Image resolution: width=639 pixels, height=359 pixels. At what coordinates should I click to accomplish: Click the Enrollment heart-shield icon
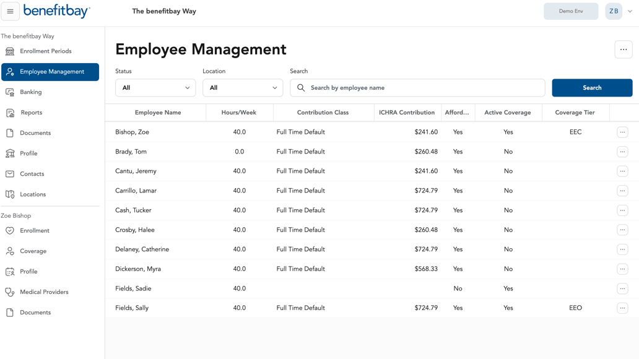coord(10,231)
